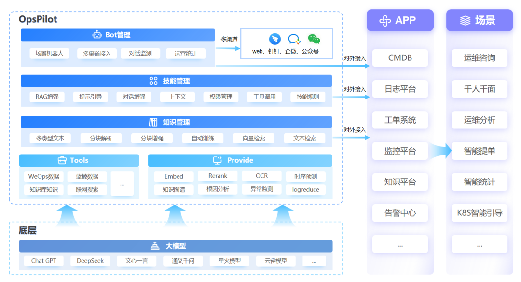Open the CMDB platform entry
This screenshot has width=521, height=282.
(x=400, y=58)
